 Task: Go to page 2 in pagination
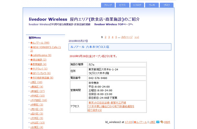tap(105, 37)
